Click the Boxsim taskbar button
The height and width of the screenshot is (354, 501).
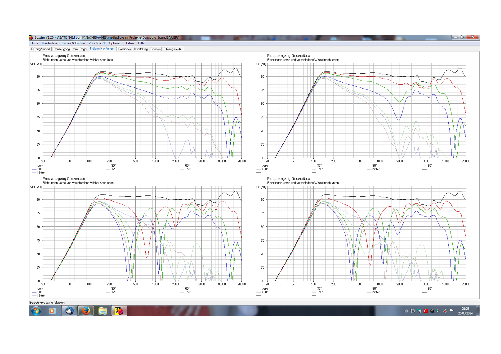tap(119, 311)
